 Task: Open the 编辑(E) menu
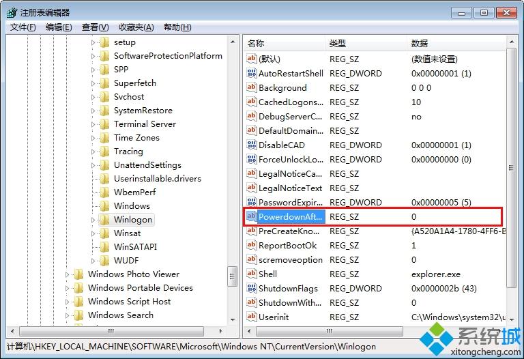coord(59,27)
